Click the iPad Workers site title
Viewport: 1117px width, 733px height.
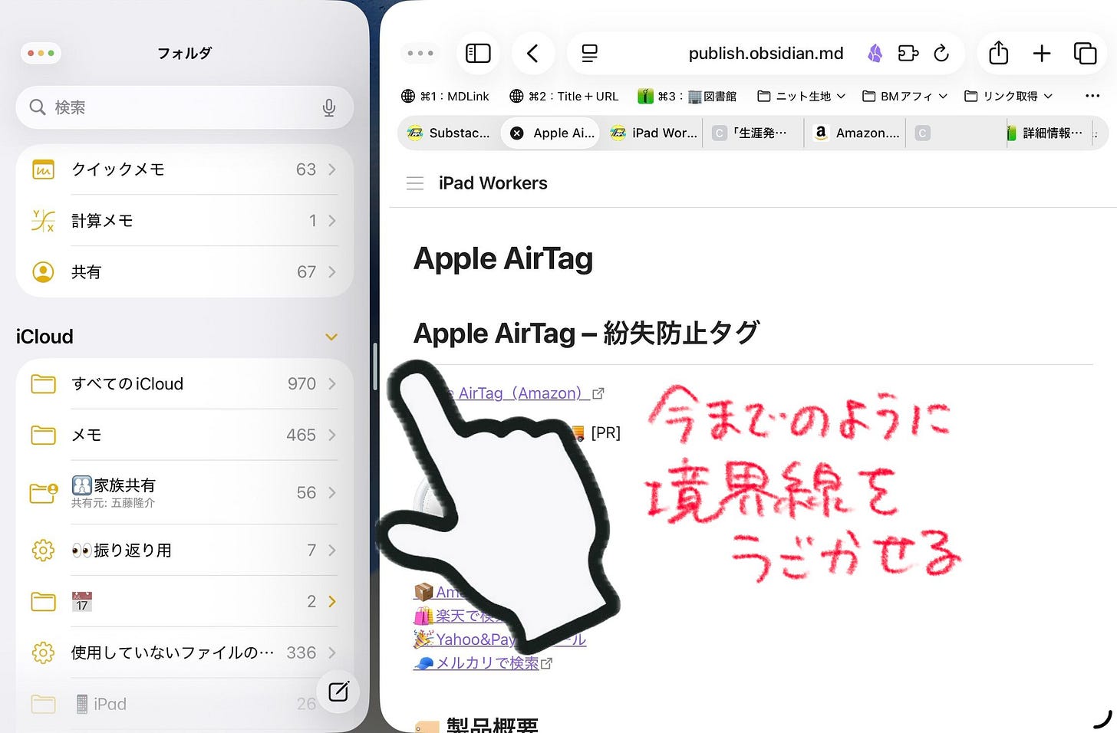click(x=493, y=183)
